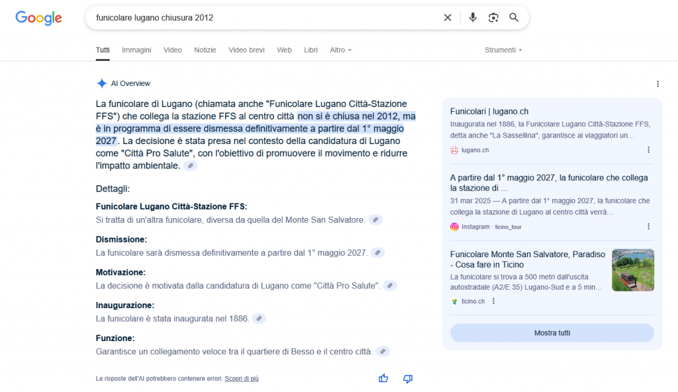Click the Motivazione: heading text

[121, 272]
